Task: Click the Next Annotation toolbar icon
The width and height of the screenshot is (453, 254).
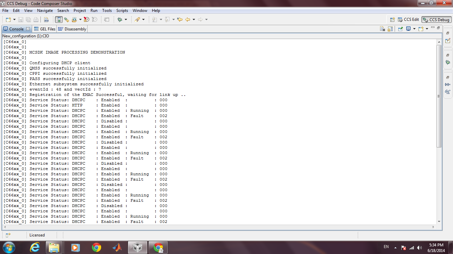Action: coord(155,20)
